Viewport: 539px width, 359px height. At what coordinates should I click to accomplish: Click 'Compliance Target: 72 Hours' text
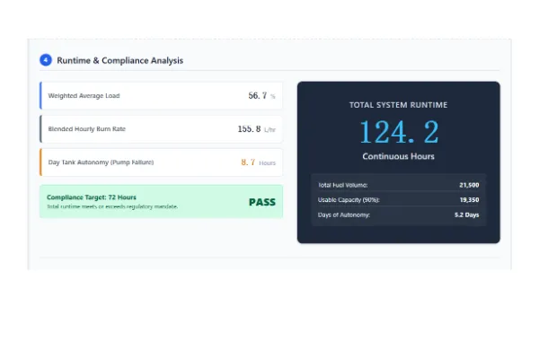pyautogui.click(x=92, y=197)
